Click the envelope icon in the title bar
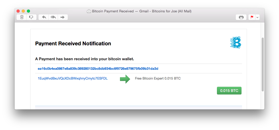Image resolution: width=279 pixels, height=130 pixels. (x=89, y=11)
